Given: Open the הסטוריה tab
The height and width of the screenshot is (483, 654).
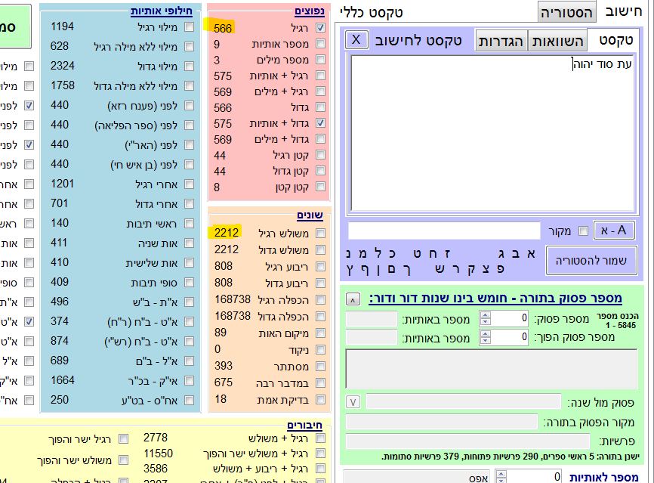Looking at the screenshot, I should pos(566,11).
